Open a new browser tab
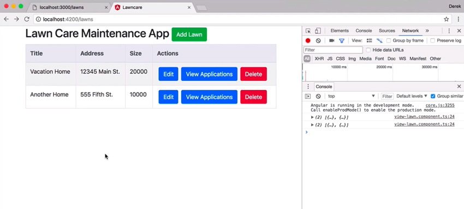464x209 pixels. (x=201, y=8)
